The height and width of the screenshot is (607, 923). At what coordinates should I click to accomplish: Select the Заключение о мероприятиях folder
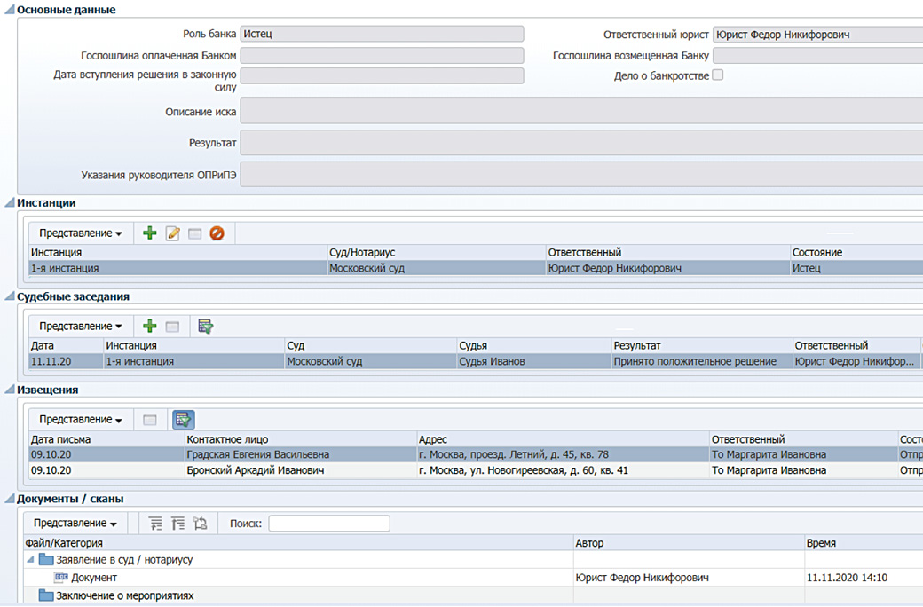tap(124, 595)
